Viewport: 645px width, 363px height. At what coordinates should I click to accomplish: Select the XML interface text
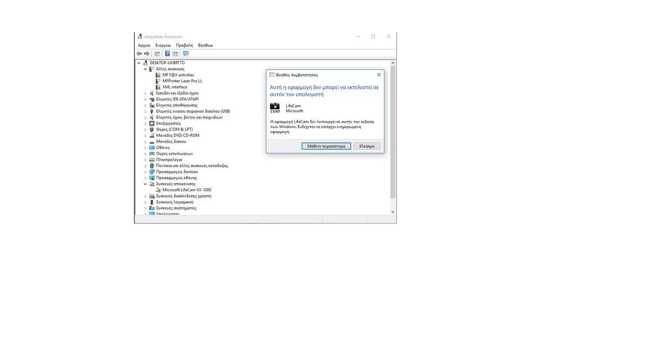point(175,87)
